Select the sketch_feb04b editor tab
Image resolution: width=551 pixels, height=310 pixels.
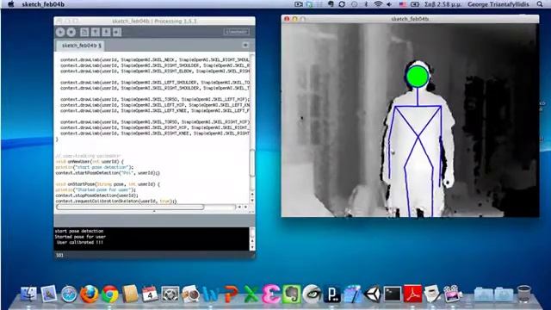pyautogui.click(x=81, y=46)
